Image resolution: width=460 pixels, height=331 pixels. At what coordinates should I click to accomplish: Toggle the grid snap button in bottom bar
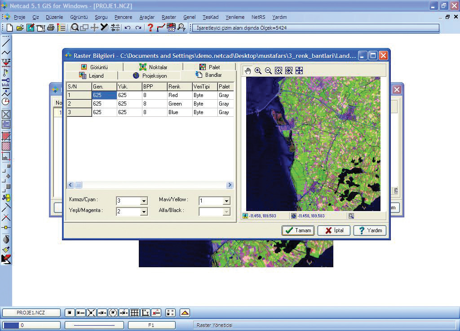click(x=134, y=313)
